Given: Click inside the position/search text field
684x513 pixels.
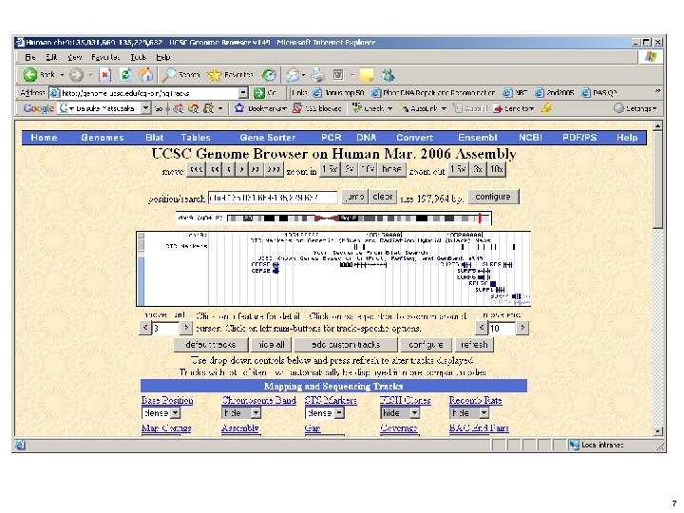Looking at the screenshot, I should [273, 198].
